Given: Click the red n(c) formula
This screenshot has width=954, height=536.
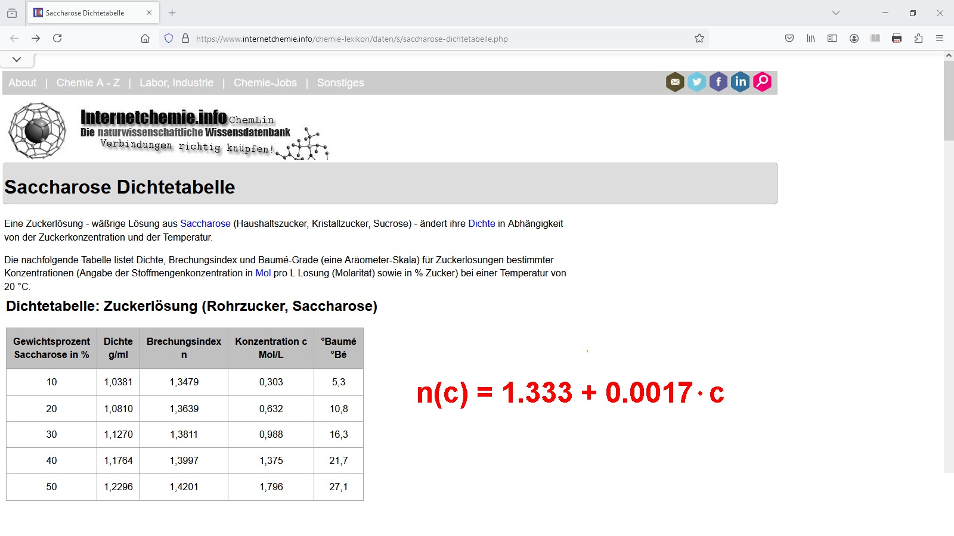Looking at the screenshot, I should (570, 392).
